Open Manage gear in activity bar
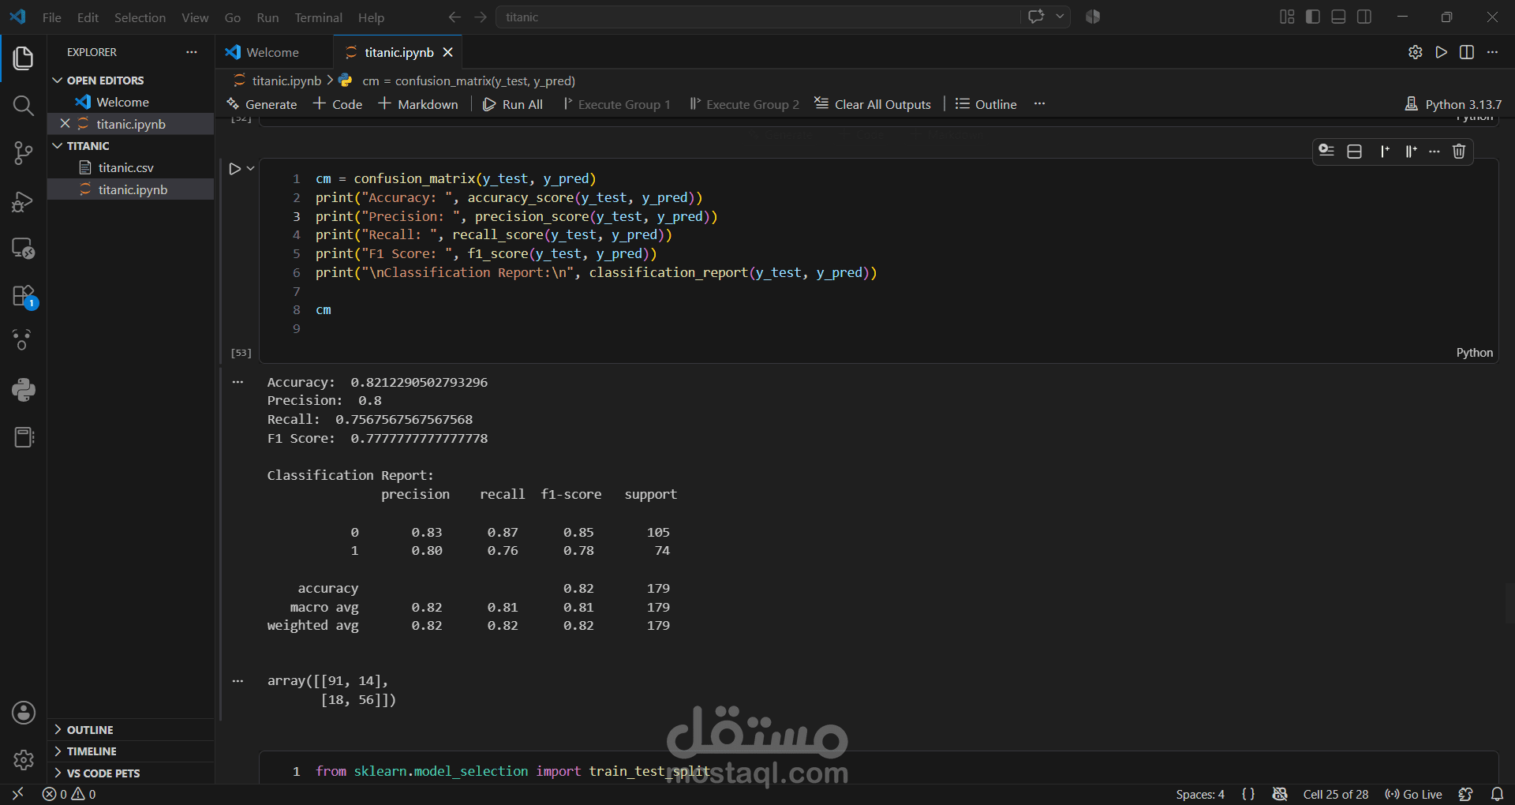Screen dimensions: 1515x805 pos(23,759)
